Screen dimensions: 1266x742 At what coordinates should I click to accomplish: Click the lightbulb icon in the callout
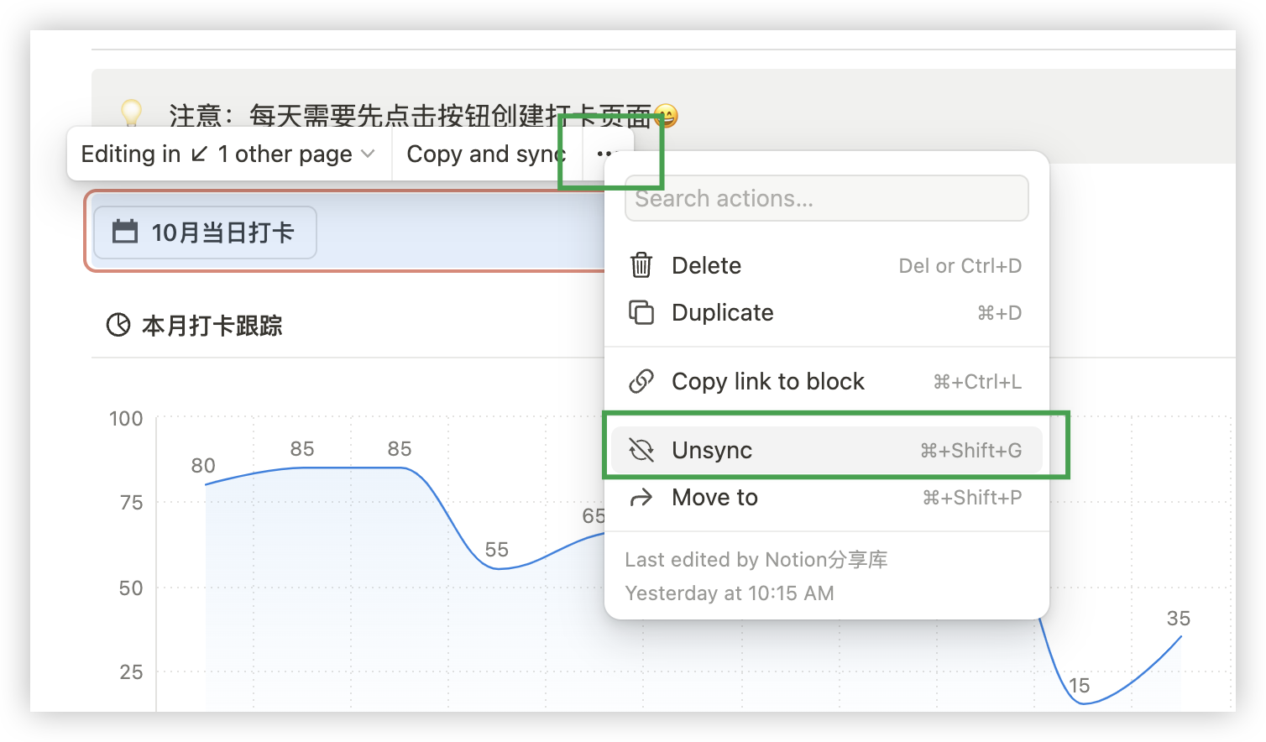pyautogui.click(x=132, y=112)
